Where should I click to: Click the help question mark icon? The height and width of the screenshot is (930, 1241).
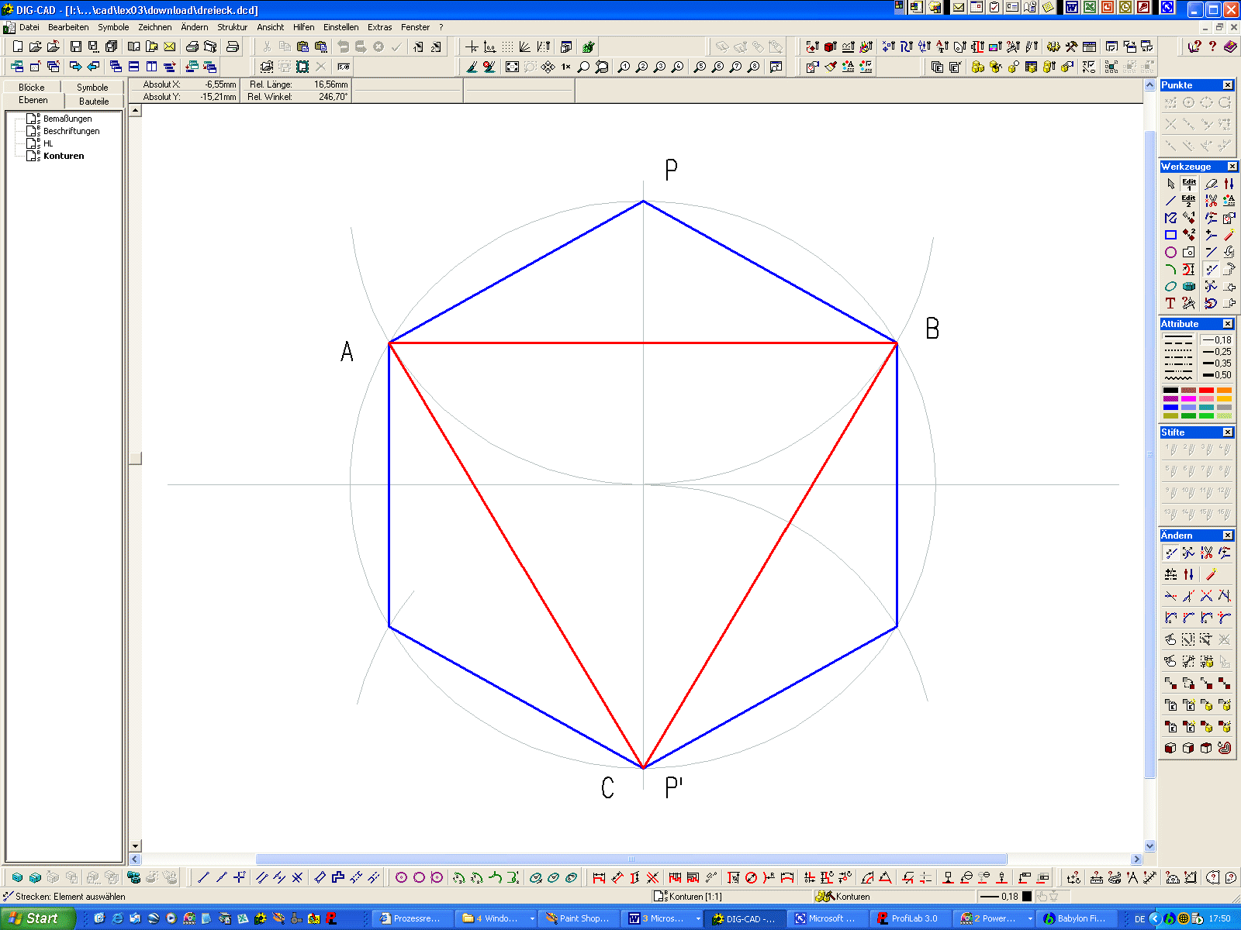click(1212, 46)
